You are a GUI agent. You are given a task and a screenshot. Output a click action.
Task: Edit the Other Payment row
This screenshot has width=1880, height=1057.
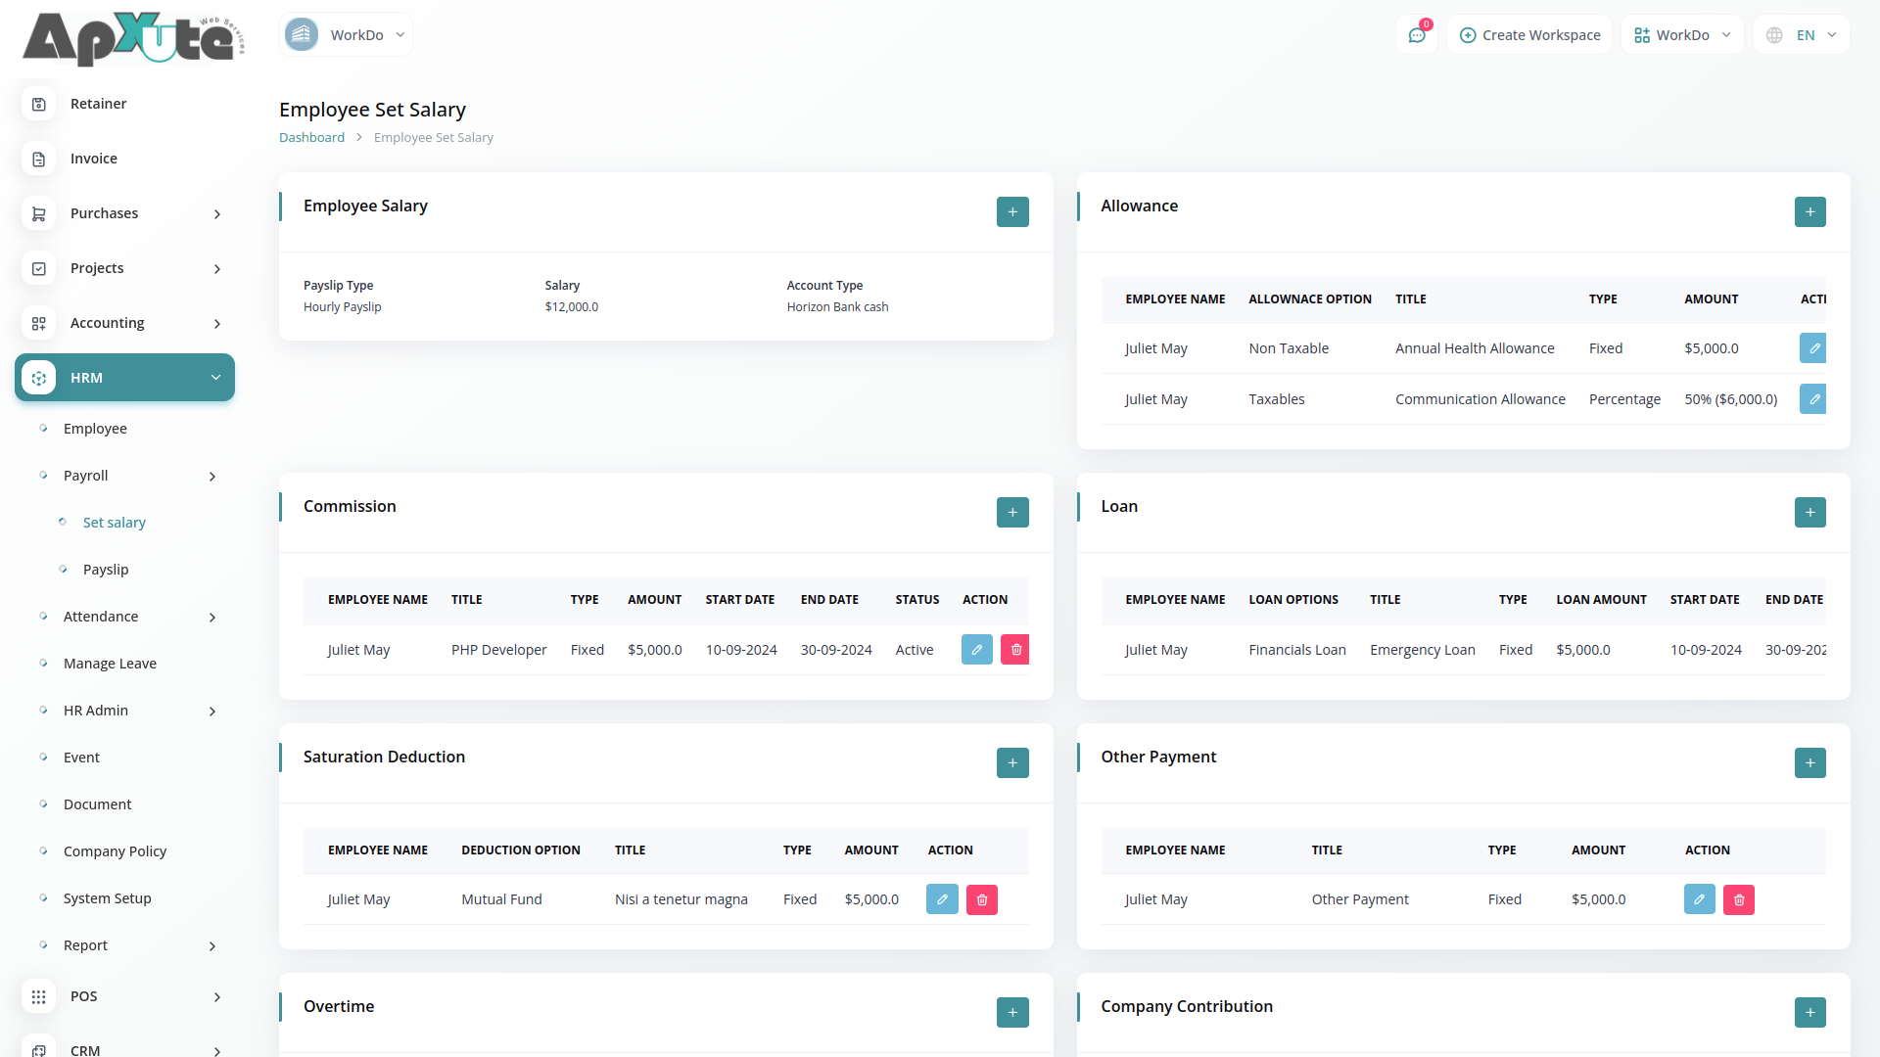[x=1699, y=899]
